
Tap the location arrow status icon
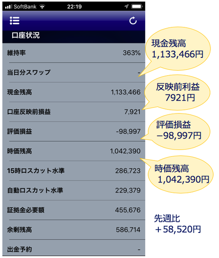[126, 6]
